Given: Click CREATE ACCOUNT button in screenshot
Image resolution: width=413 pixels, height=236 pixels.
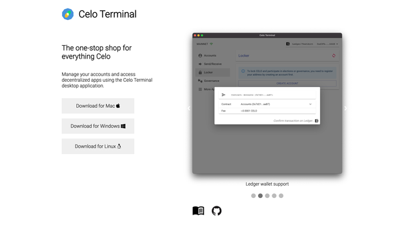Looking at the screenshot, I should (x=287, y=83).
